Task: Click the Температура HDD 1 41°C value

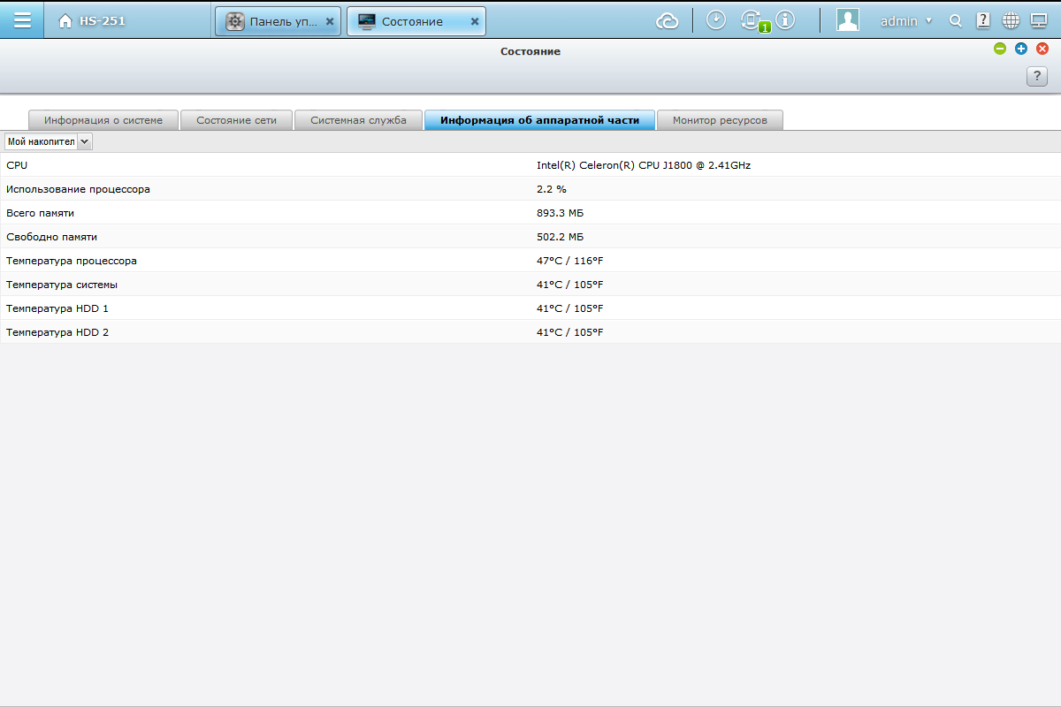Action: (x=570, y=308)
